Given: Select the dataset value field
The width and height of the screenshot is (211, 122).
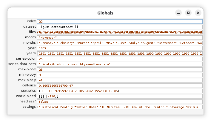Looking at the screenshot, I should pos(119,27).
